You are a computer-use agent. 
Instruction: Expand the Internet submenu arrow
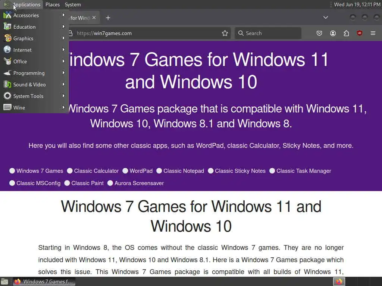[63, 50]
